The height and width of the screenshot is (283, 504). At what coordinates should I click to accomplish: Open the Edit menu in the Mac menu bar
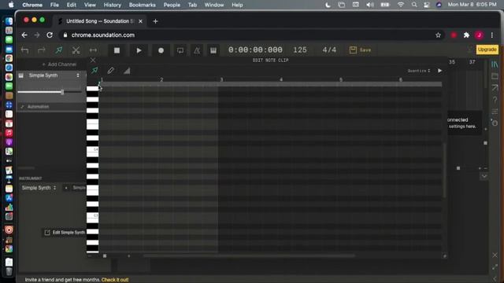point(72,5)
